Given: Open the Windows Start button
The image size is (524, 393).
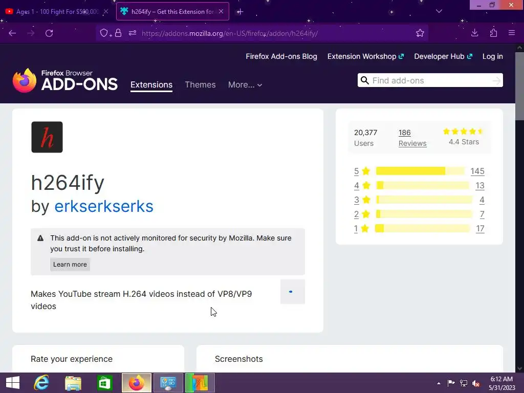Looking at the screenshot, I should click(13, 383).
